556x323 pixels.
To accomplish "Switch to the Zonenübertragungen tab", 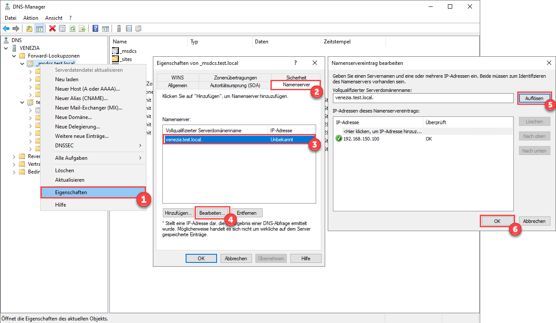I will [x=235, y=78].
